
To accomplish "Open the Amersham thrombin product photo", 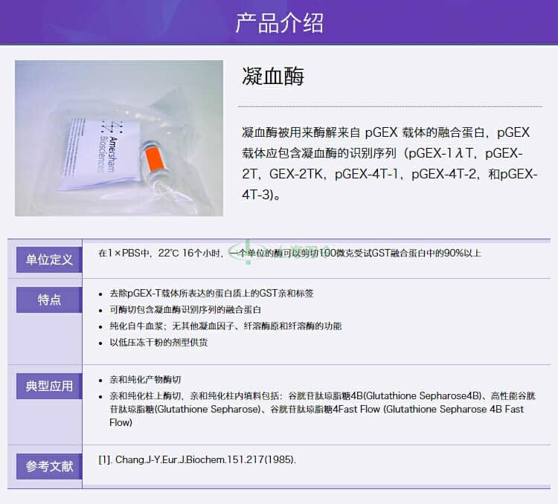I will pyautogui.click(x=119, y=138).
